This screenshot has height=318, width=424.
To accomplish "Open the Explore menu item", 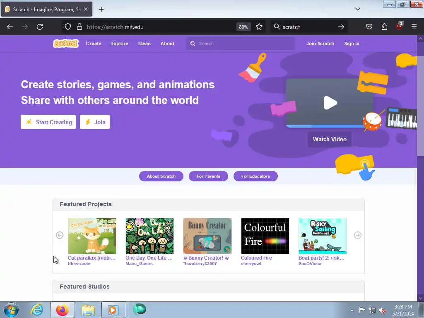I will pyautogui.click(x=120, y=43).
